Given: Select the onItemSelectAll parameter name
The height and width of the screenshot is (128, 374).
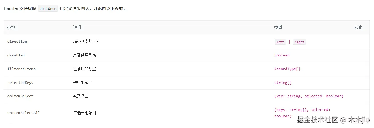Looking at the screenshot, I should 24,113.
